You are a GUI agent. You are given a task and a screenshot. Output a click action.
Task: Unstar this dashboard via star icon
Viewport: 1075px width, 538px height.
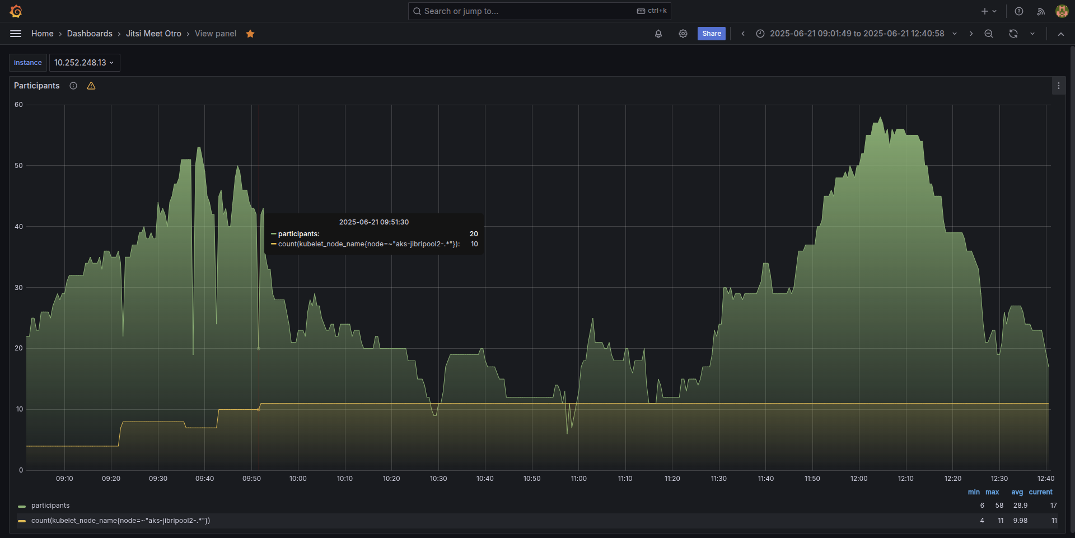point(250,34)
